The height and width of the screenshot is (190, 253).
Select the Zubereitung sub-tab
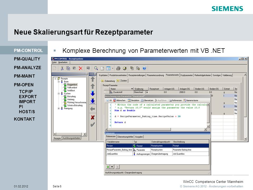click(108, 81)
